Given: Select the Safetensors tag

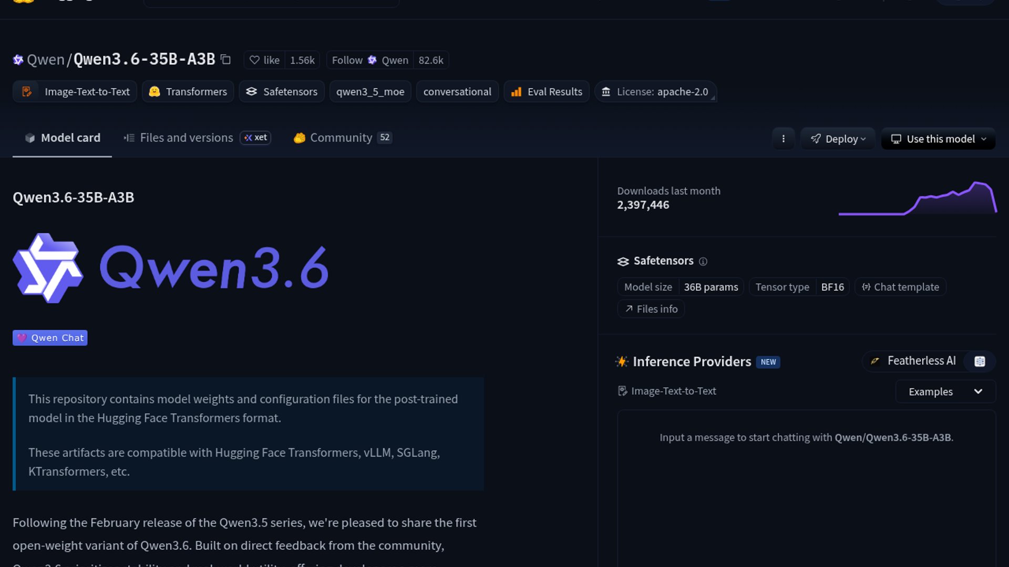Looking at the screenshot, I should [282, 91].
